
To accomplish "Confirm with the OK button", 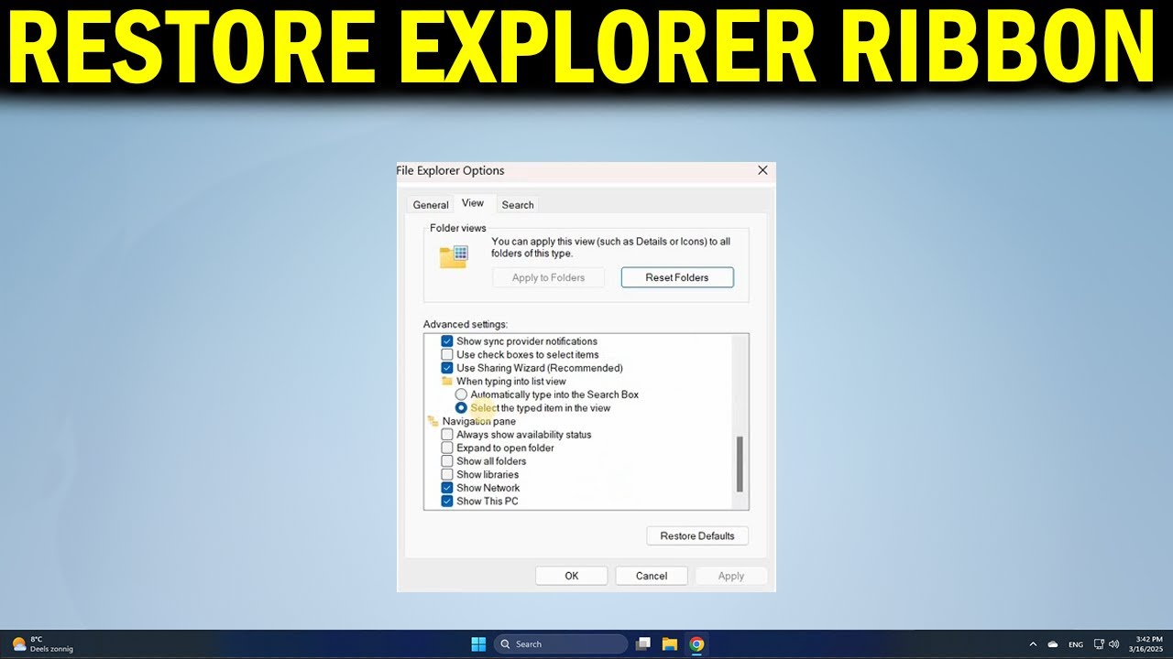I will (572, 576).
